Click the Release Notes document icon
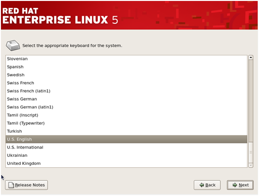 pos(11,185)
